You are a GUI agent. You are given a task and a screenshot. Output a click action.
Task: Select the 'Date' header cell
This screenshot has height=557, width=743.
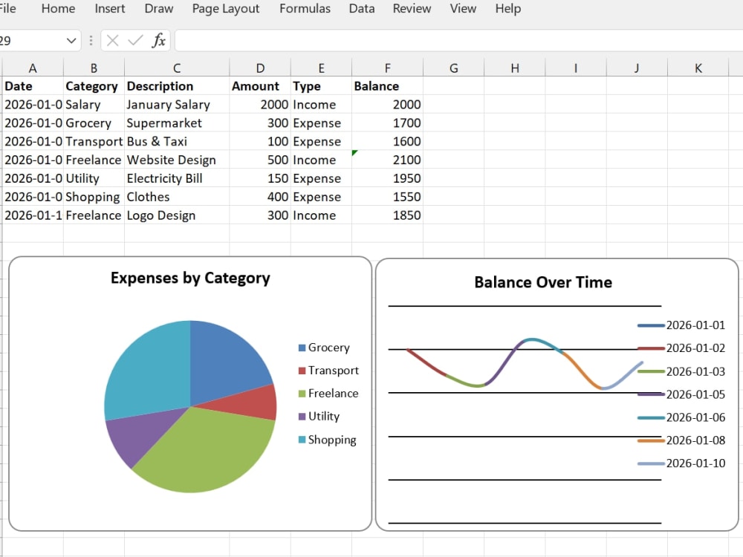(33, 85)
